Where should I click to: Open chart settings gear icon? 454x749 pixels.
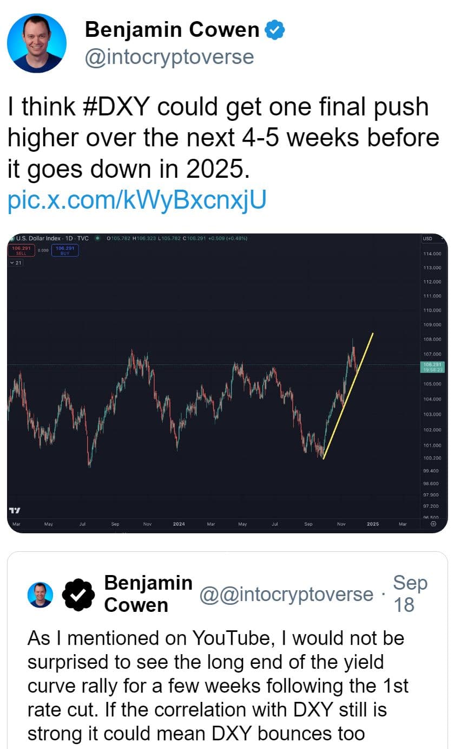(x=433, y=524)
